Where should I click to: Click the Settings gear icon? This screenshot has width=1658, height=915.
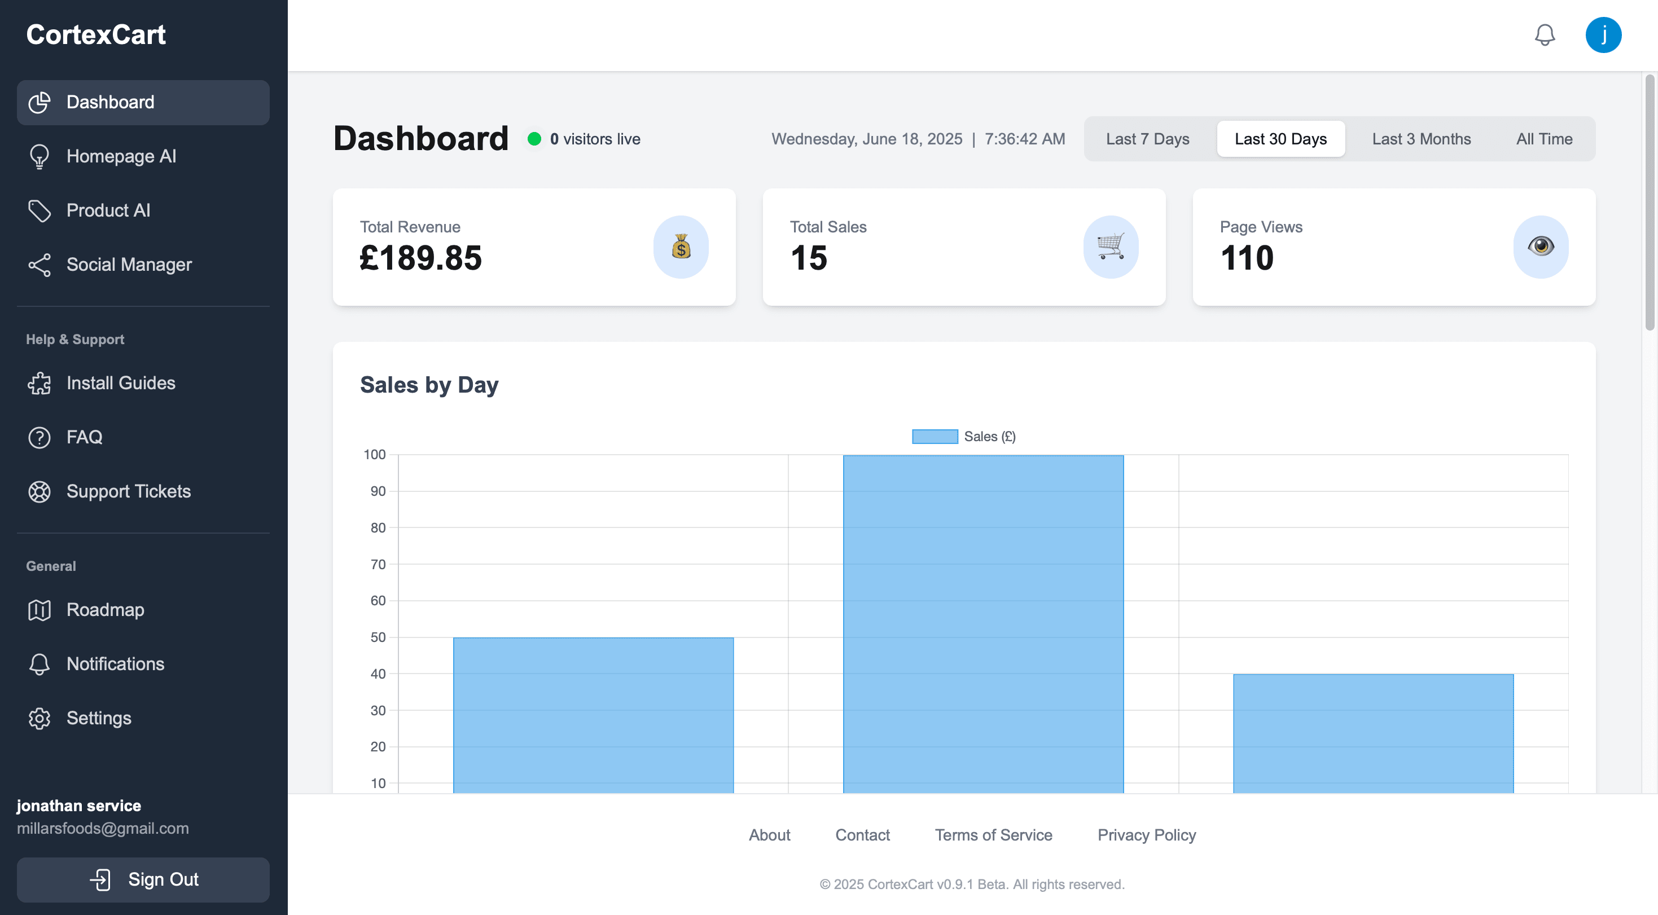[40, 718]
